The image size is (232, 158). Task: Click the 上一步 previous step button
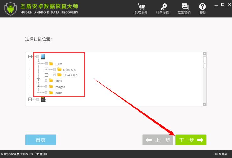[x=158, y=140]
